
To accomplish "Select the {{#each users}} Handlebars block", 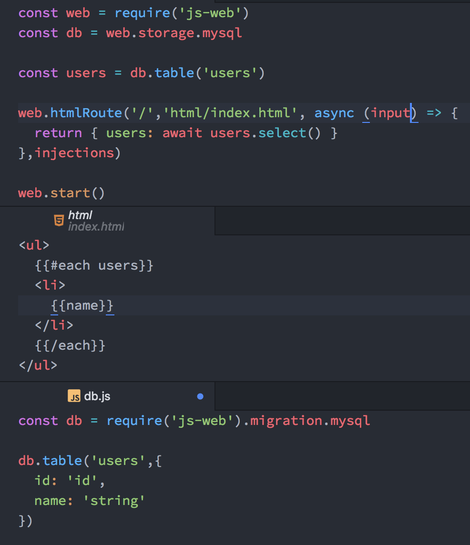I will pos(94,265).
